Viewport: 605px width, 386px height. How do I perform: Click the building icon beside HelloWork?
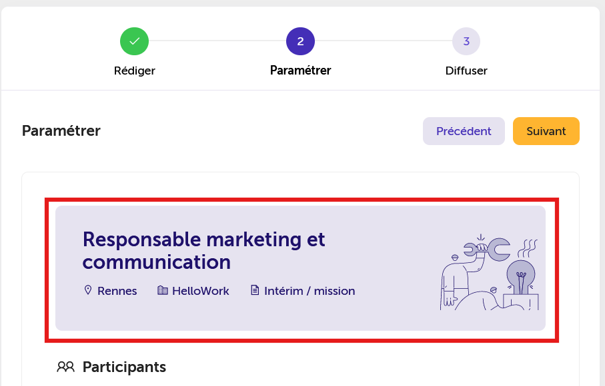click(x=163, y=290)
